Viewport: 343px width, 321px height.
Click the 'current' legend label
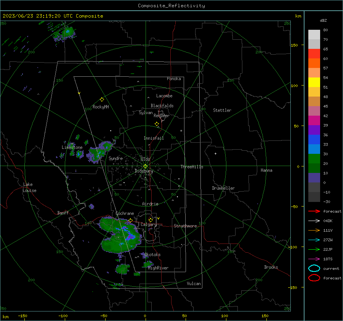coord(331,269)
